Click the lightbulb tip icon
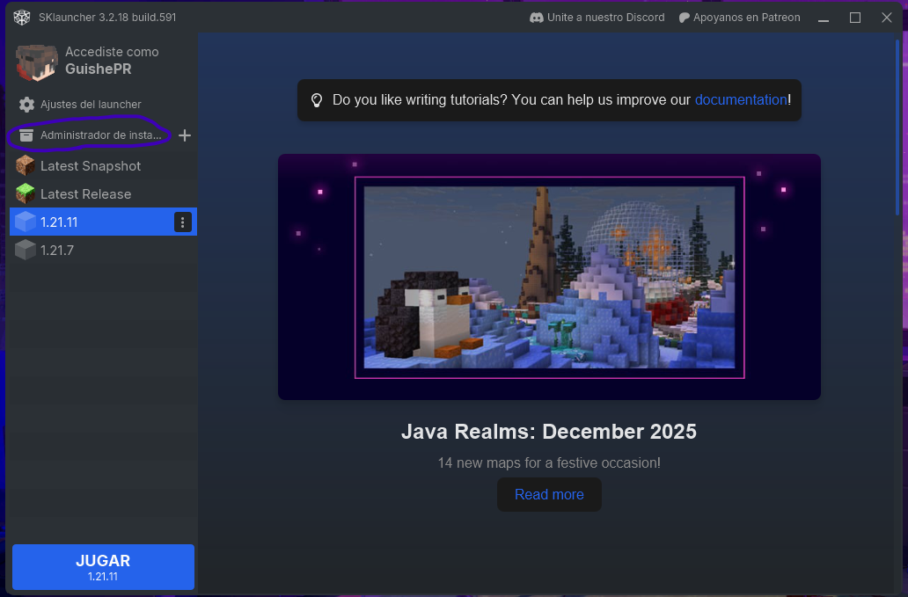Screen dimensions: 908x597 (x=317, y=100)
